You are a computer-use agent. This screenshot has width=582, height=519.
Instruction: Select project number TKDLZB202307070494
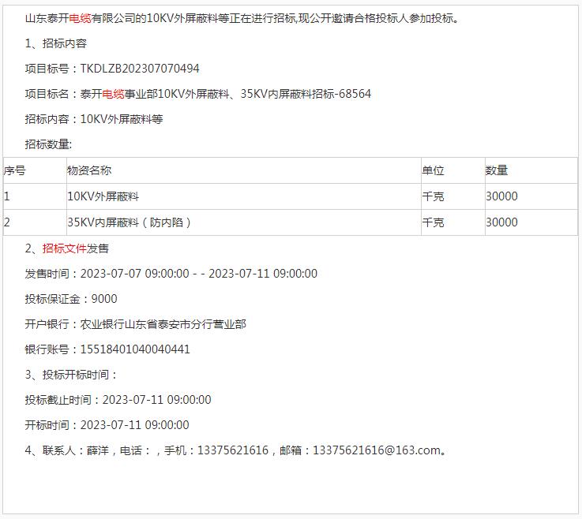[140, 69]
